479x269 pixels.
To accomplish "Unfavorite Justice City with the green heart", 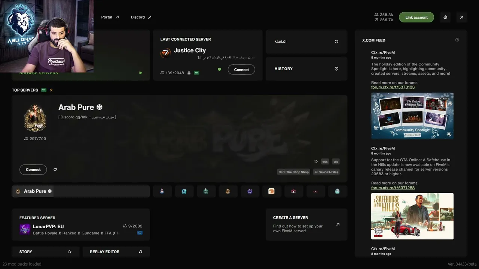I will pyautogui.click(x=219, y=69).
